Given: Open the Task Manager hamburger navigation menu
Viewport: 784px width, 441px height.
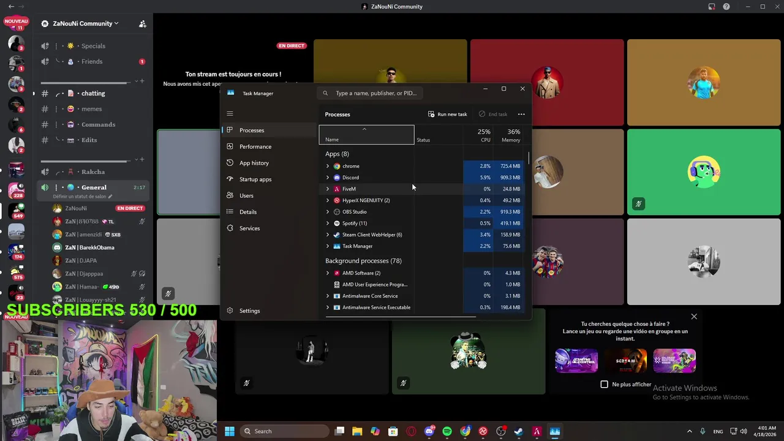Looking at the screenshot, I should point(230,113).
